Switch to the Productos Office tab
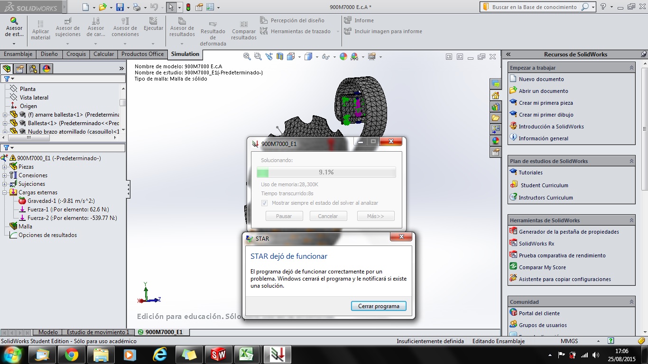The width and height of the screenshot is (648, 364). pyautogui.click(x=142, y=54)
